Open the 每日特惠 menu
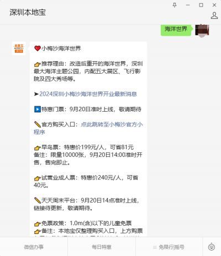Viewport: 221px width, 256px height. click(102, 247)
